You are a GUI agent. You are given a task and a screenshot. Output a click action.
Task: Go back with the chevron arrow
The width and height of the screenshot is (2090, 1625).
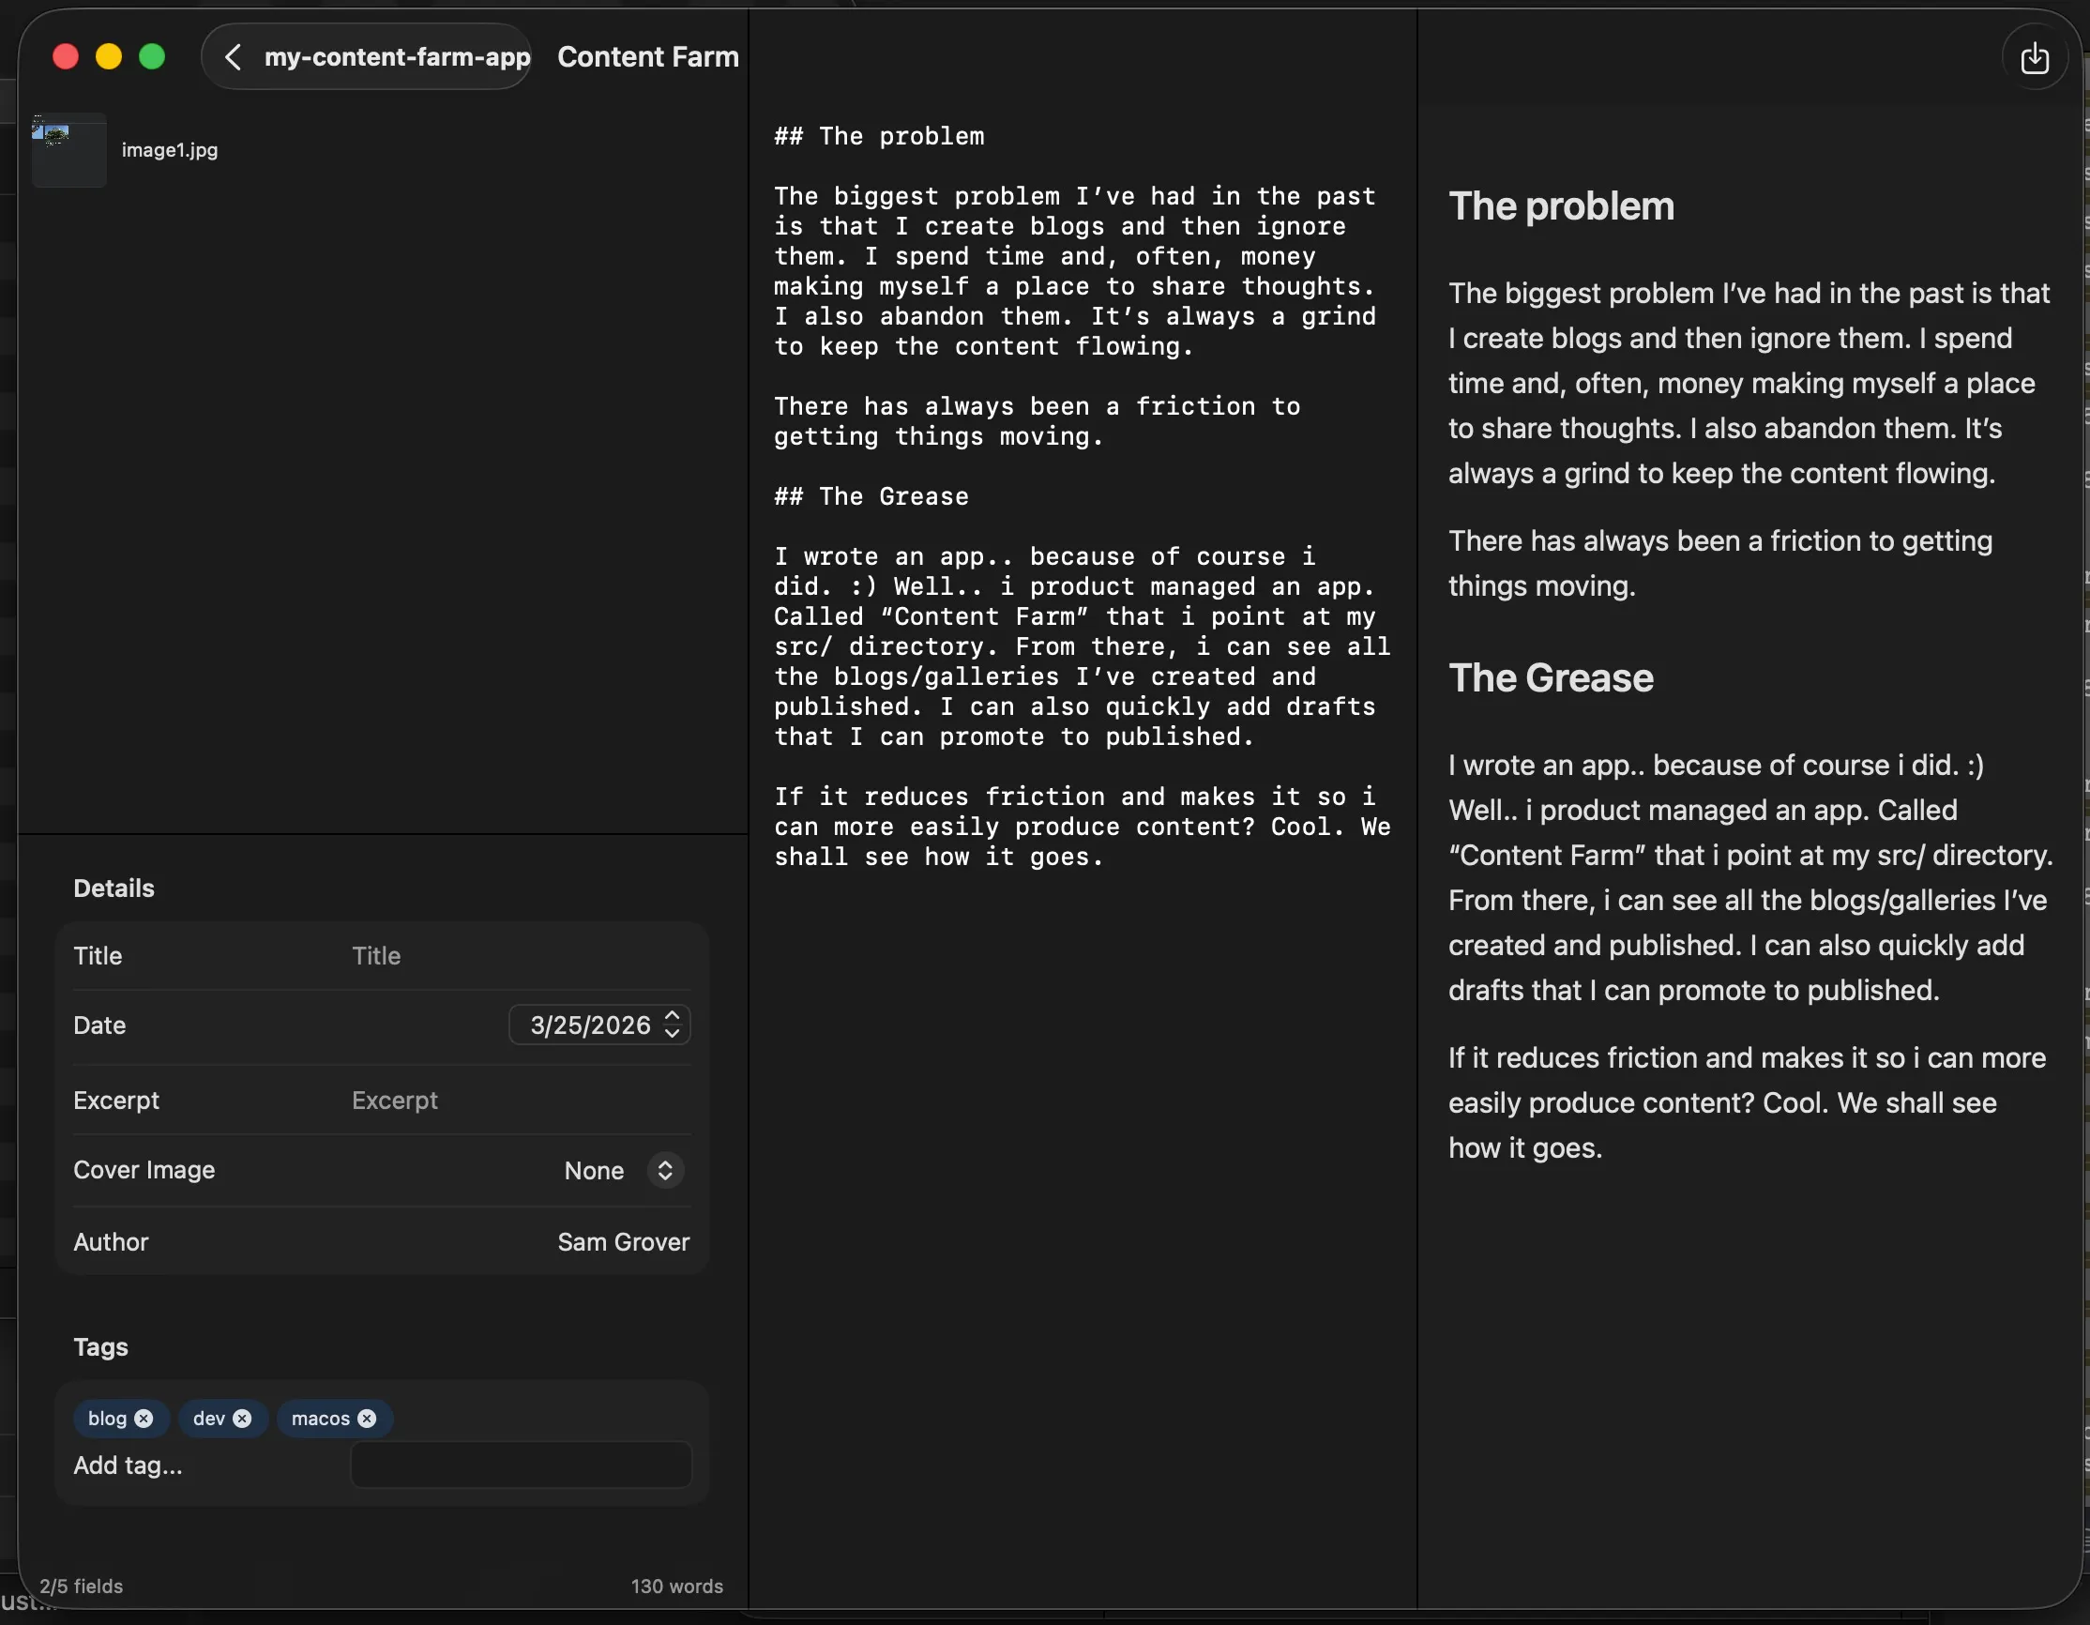click(233, 57)
